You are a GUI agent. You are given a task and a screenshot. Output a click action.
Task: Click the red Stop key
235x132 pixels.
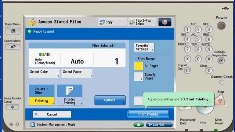pyautogui.click(x=220, y=100)
